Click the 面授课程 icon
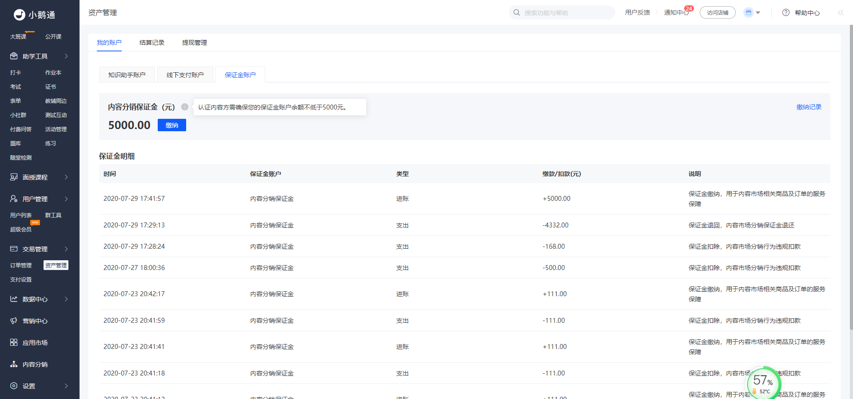 [14, 177]
